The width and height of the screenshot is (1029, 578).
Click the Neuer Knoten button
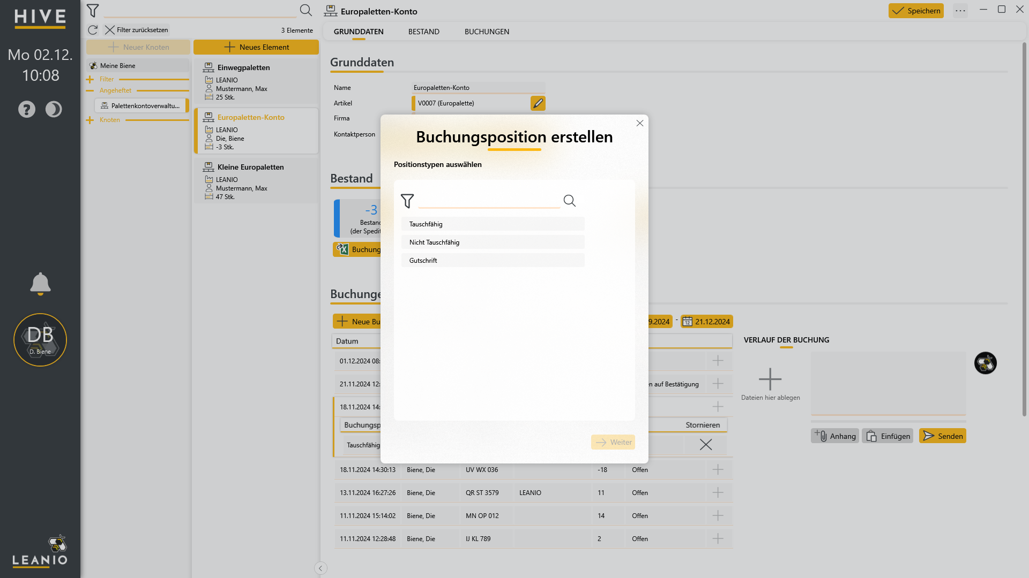138,47
